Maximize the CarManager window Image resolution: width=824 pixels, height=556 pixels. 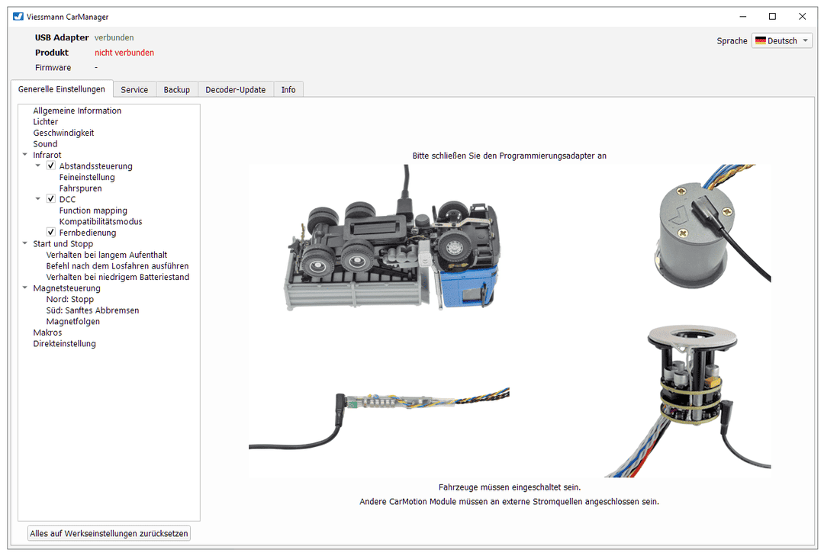coord(772,16)
